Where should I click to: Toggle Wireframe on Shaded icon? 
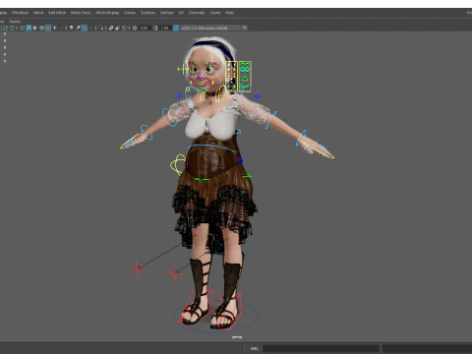coord(41,28)
